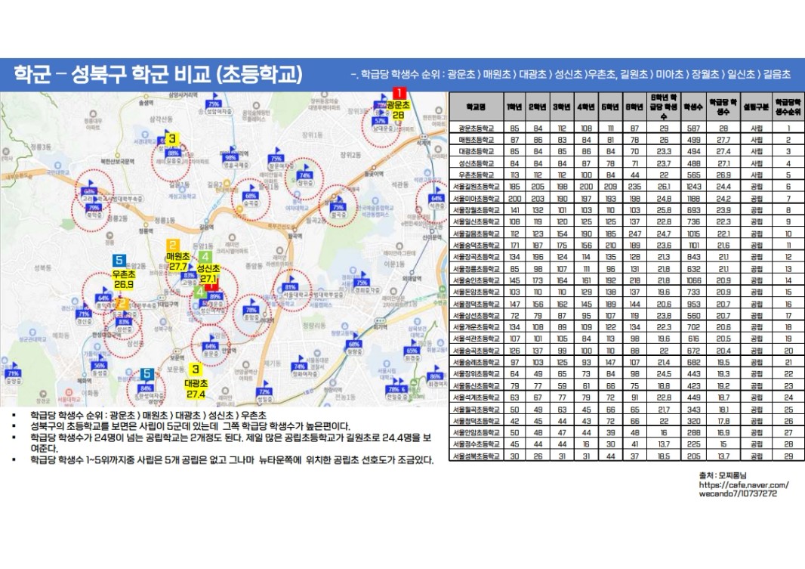This screenshot has width=805, height=569.
Task: Select the 매원초 27.7 map label
Action: (177, 261)
